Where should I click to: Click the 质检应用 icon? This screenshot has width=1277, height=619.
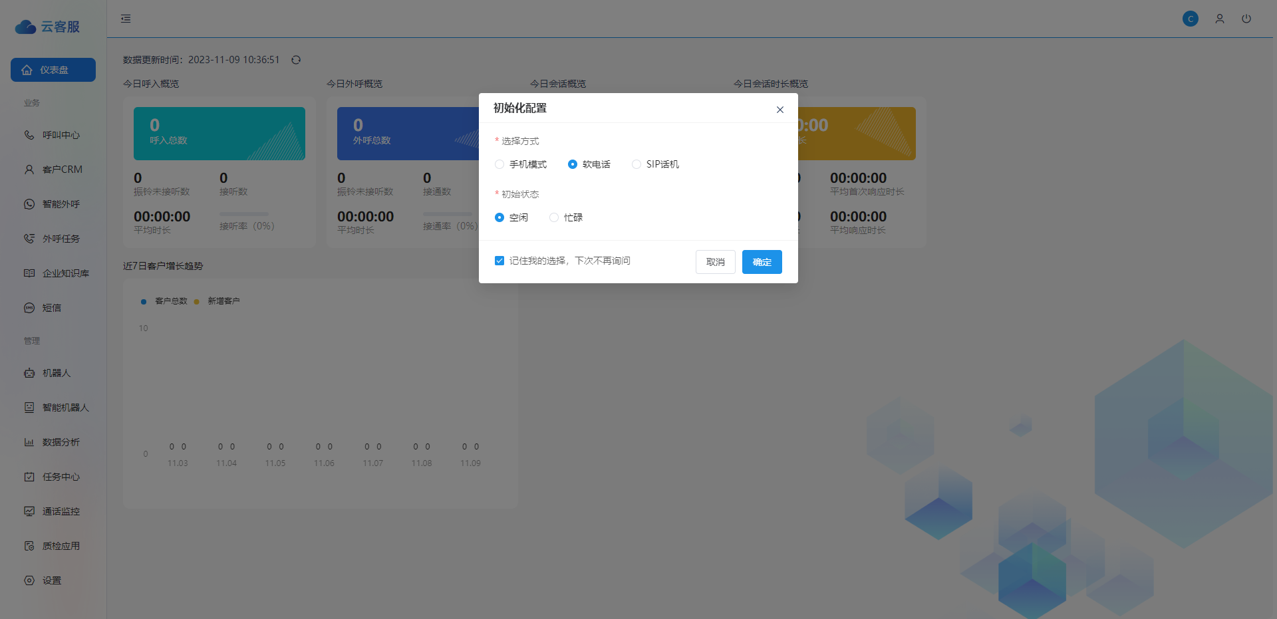(x=29, y=546)
